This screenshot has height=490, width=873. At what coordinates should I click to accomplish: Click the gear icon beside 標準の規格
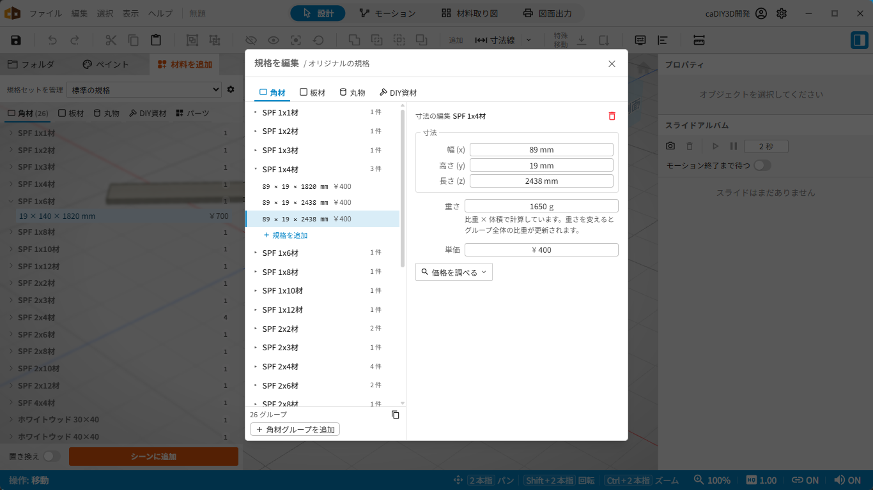click(231, 90)
